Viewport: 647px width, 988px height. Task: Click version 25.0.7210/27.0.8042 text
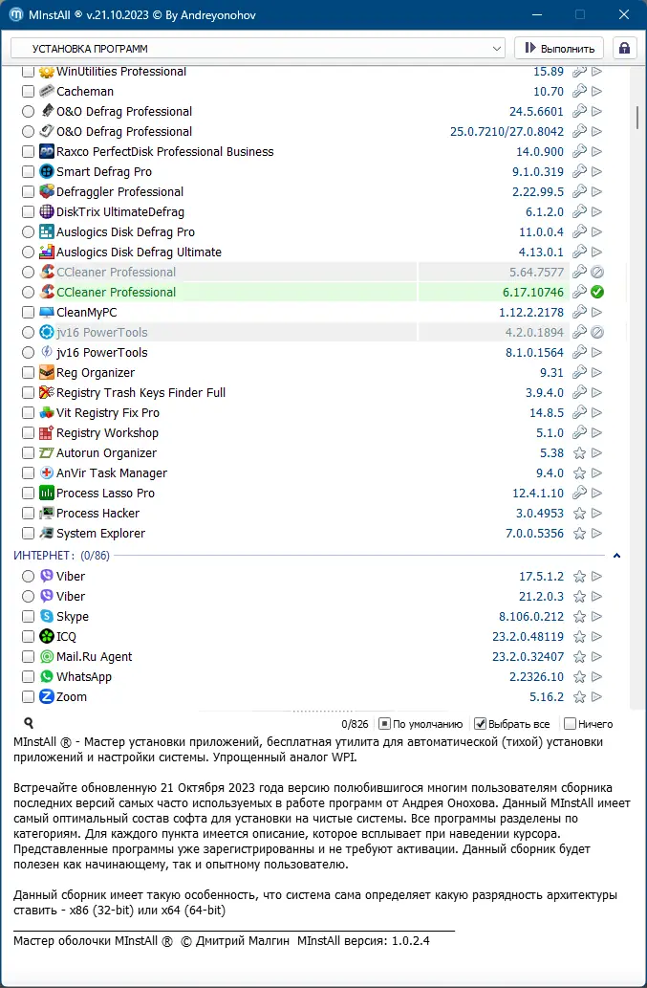507,132
